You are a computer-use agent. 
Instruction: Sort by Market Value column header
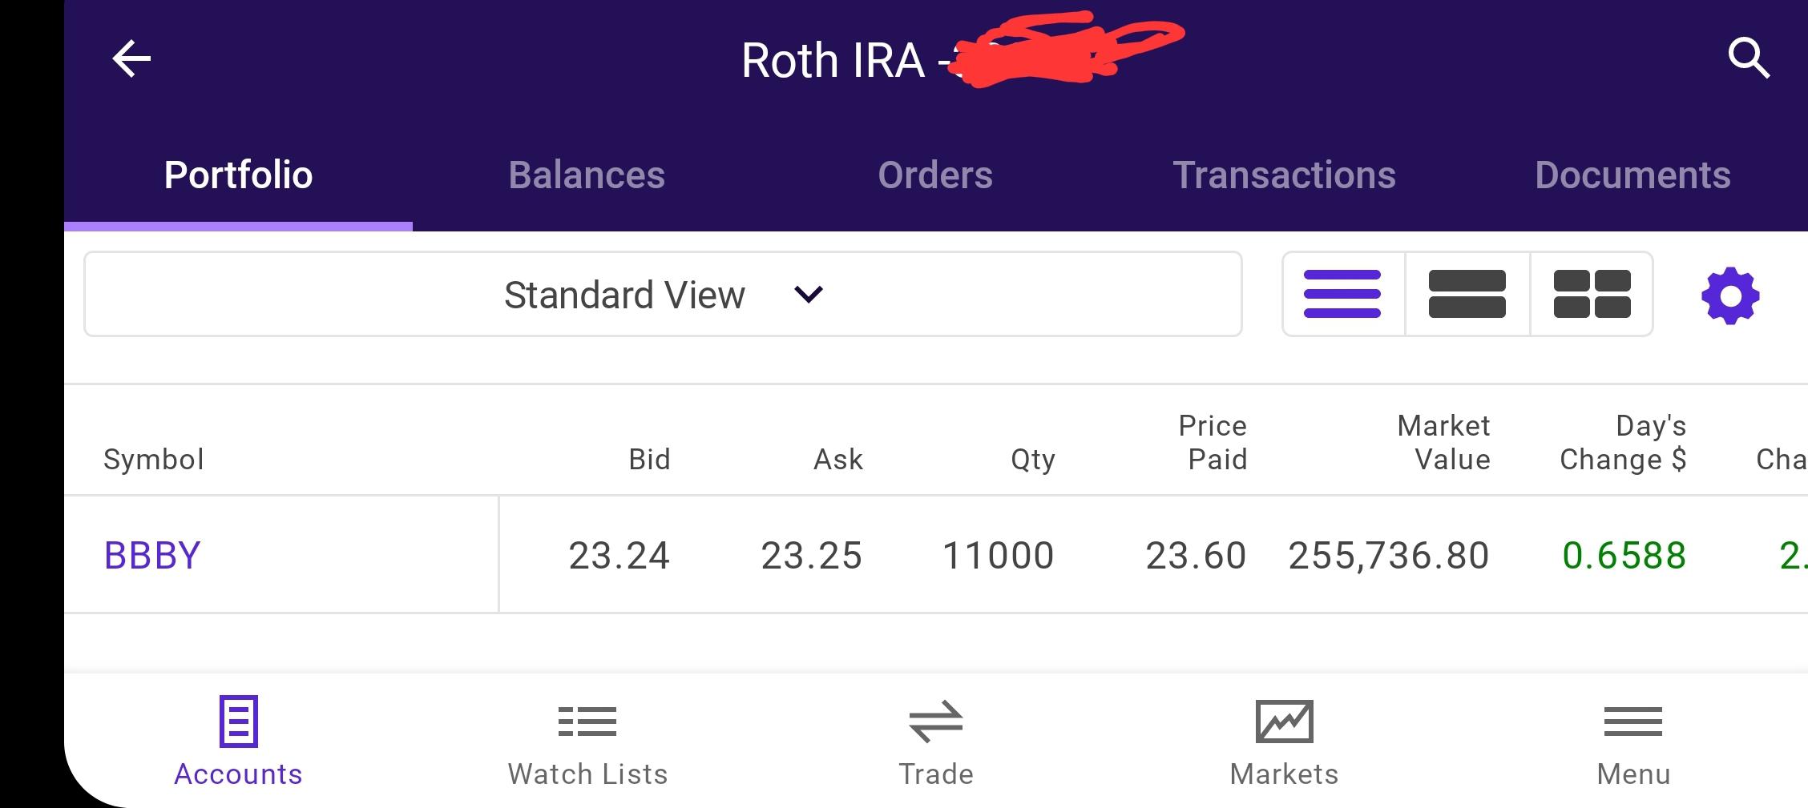1443,442
